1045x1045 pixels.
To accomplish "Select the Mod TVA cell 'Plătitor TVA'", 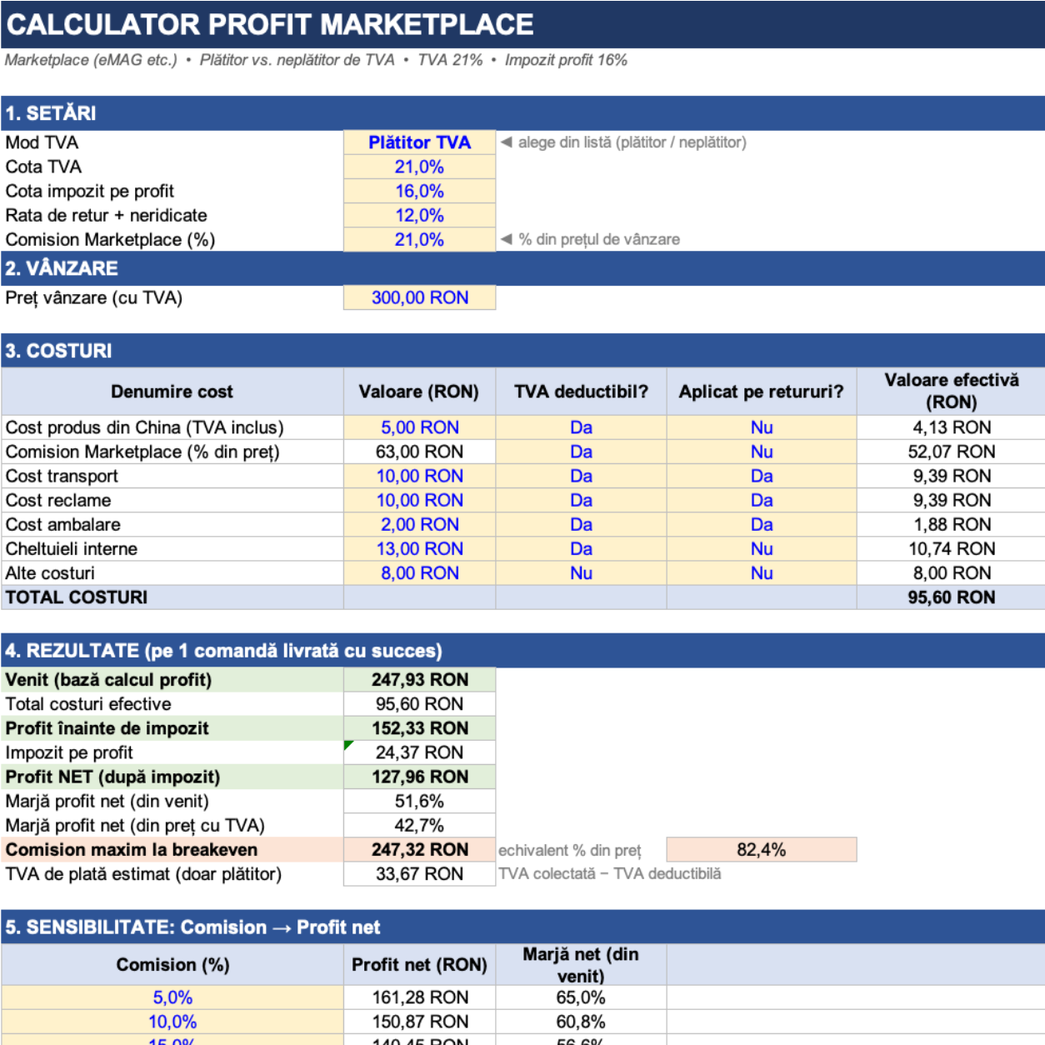I will pyautogui.click(x=419, y=142).
